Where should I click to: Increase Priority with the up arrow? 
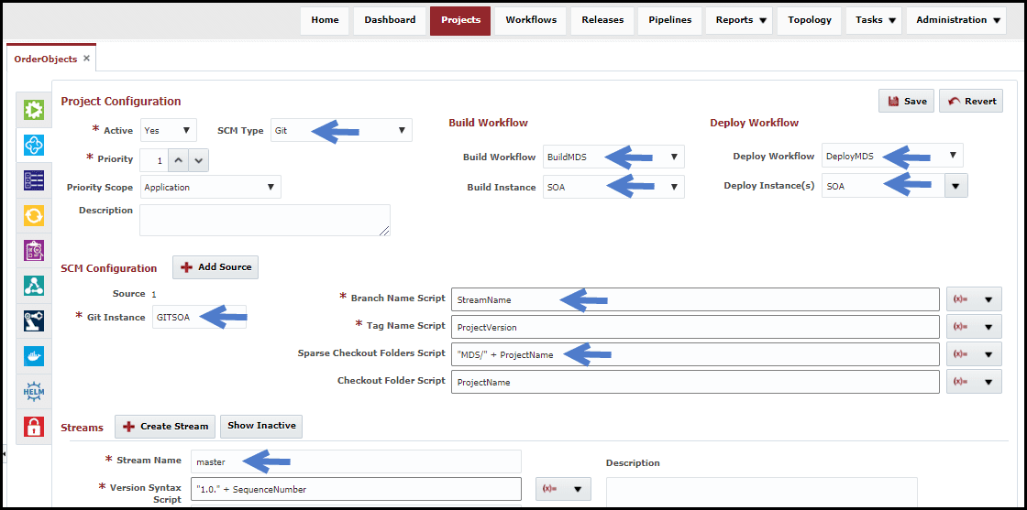coord(179,160)
